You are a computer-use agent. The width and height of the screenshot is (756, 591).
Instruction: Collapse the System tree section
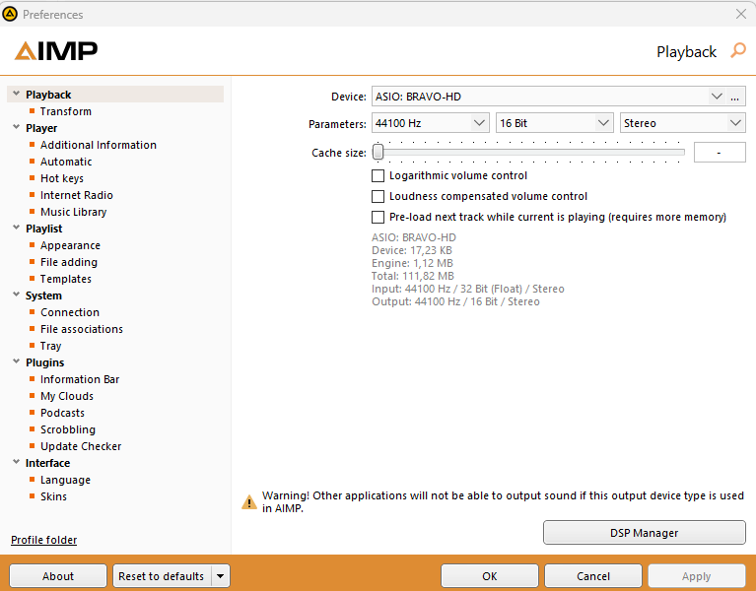pos(17,295)
